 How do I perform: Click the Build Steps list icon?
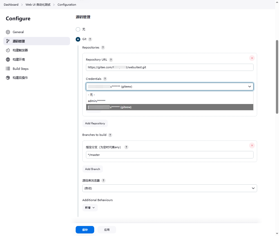(8, 69)
